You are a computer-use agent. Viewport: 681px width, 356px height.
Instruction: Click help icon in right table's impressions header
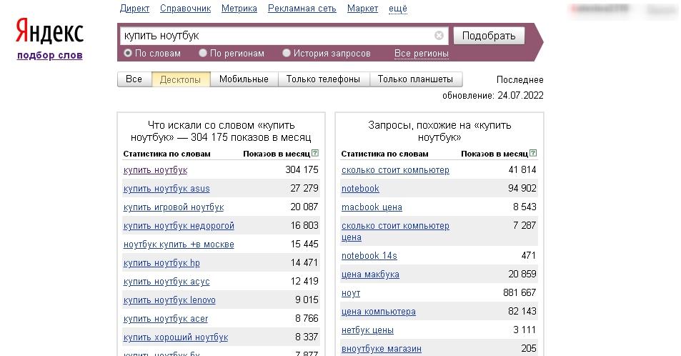pyautogui.click(x=533, y=154)
